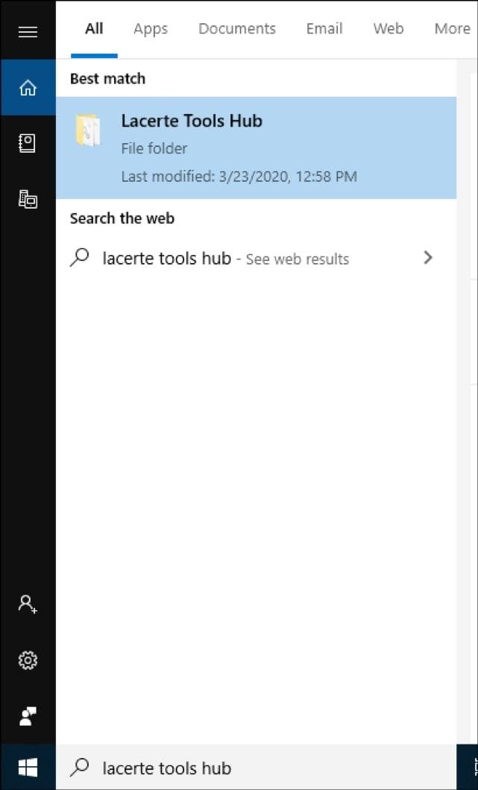Screen dimensions: 478x790
Task: Click the 'Last modified: 3/23/2020, 12:58 PM' text
Action: pos(239,177)
